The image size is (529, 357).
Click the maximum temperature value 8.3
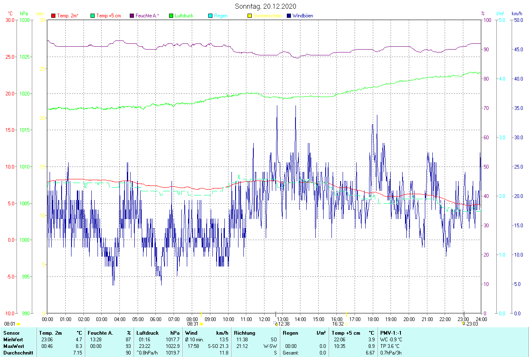click(79, 346)
